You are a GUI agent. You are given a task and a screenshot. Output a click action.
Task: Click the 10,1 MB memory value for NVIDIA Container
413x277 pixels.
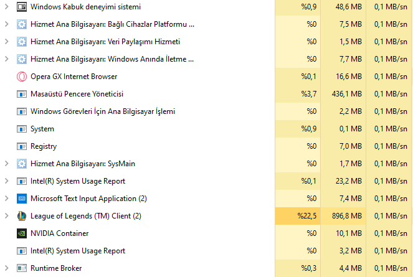click(349, 233)
